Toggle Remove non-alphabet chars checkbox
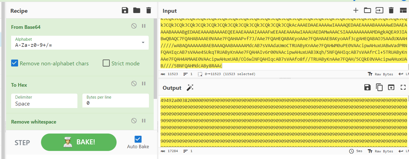This screenshot has width=409, height=159. (14, 63)
